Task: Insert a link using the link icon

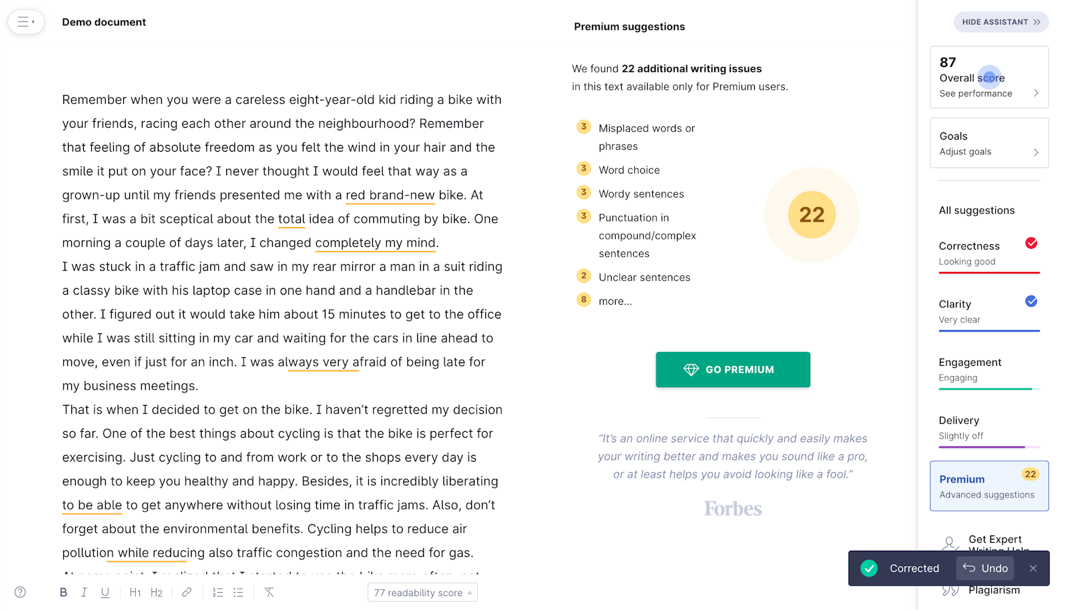Action: [186, 592]
